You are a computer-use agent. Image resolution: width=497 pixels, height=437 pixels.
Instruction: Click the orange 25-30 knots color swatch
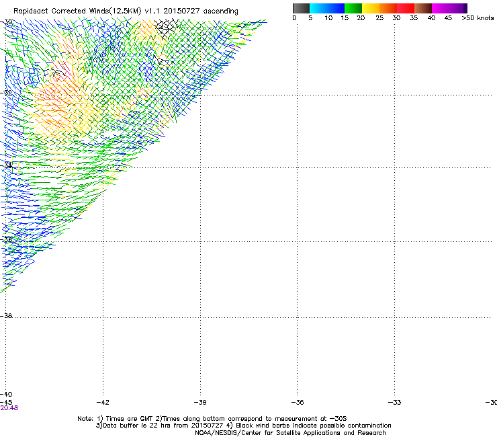pos(388,8)
